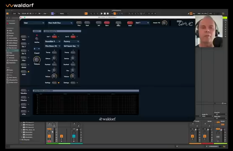Stop playback with the transport stop button
The height and width of the screenshot is (151, 233).
(105, 13)
